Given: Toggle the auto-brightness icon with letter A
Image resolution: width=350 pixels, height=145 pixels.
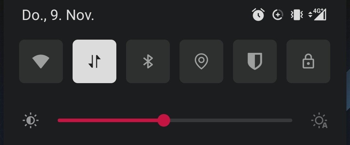Looking at the screenshot, I should click(x=320, y=121).
